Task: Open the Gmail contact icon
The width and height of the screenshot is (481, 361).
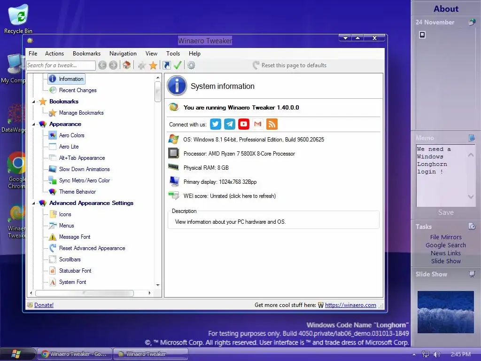Action: (258, 124)
